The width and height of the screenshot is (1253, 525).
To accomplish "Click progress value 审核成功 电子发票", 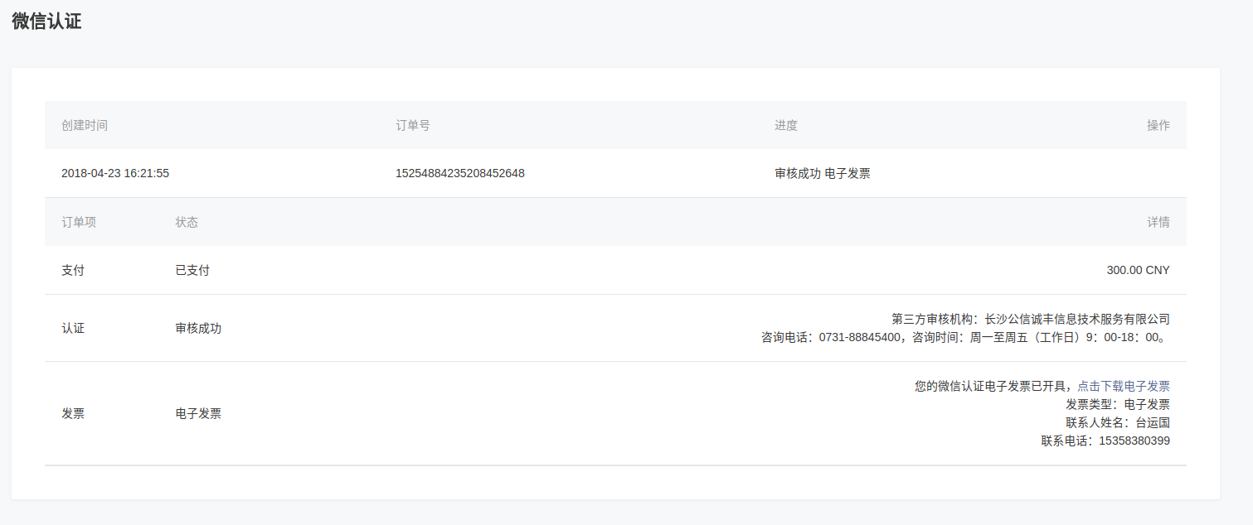I will pyautogui.click(x=823, y=173).
